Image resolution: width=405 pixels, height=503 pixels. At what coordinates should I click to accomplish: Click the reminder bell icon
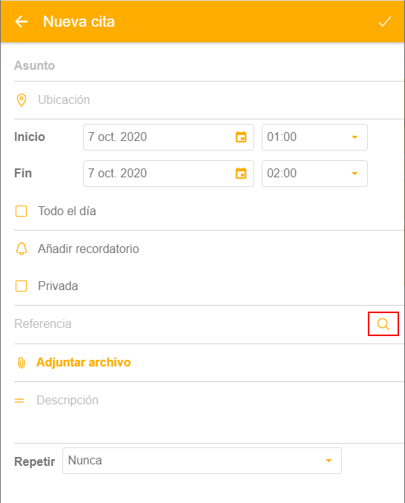tap(22, 249)
